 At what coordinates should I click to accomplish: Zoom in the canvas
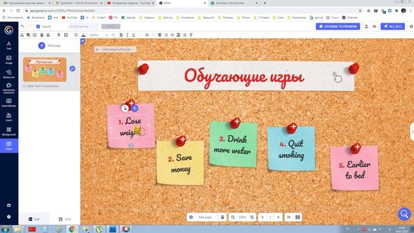tap(252, 217)
